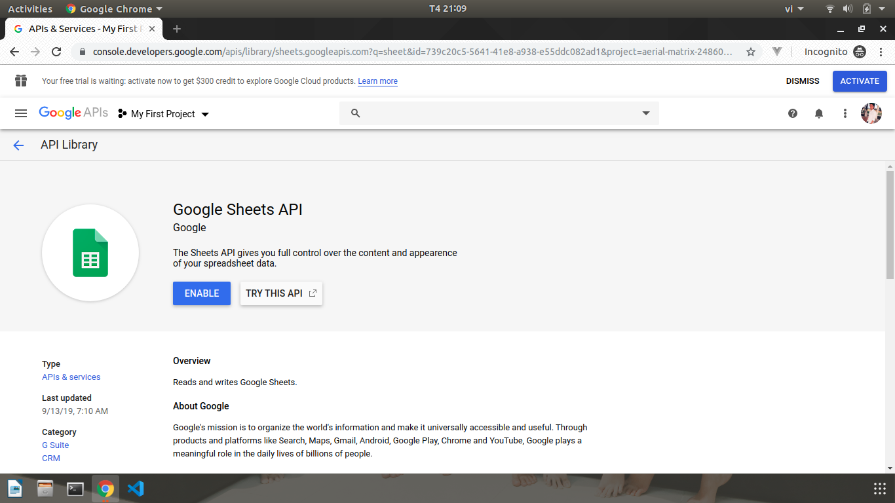895x503 pixels.
Task: Expand the My First Project selector
Action: click(x=164, y=114)
